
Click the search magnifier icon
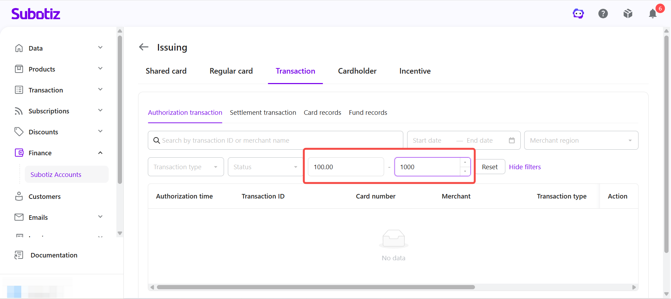[157, 140]
